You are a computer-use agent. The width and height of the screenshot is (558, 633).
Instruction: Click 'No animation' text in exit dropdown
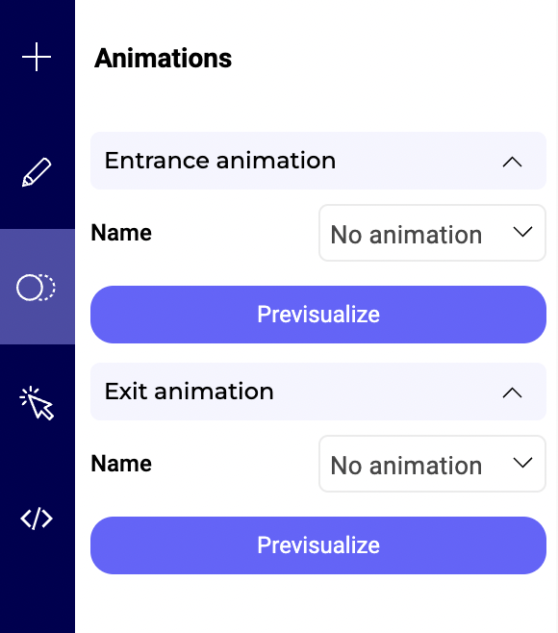(406, 466)
